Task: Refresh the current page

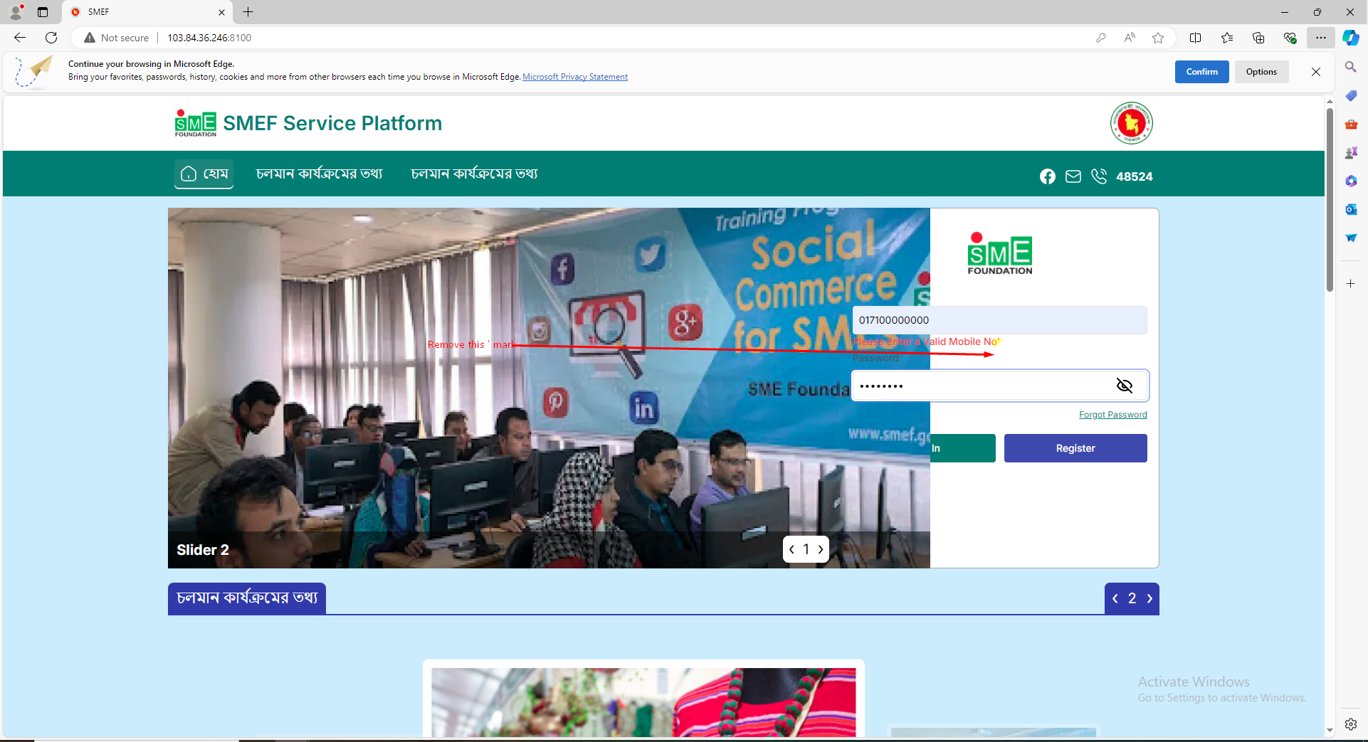Action: click(51, 38)
